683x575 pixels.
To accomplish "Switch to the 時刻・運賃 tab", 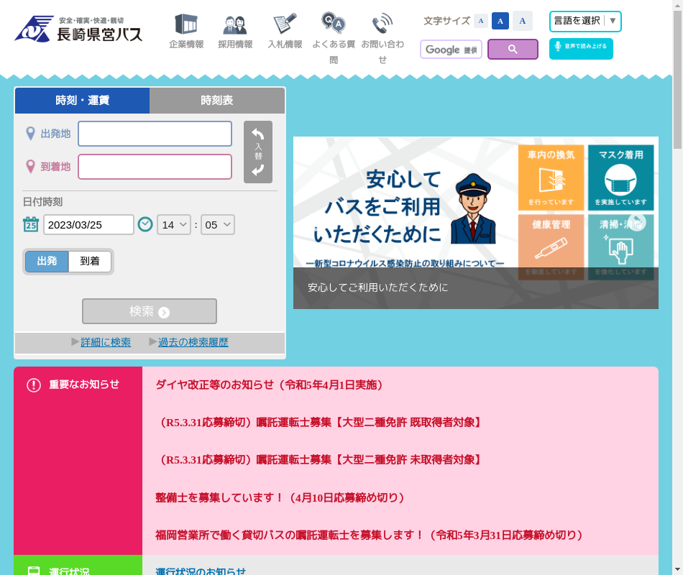I will [82, 101].
